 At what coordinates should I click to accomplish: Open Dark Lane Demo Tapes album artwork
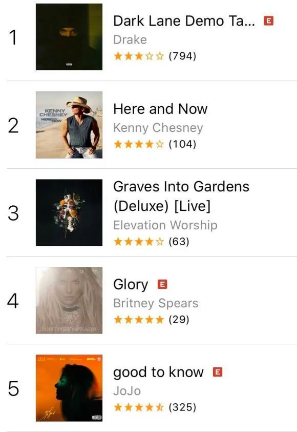pos(69,37)
